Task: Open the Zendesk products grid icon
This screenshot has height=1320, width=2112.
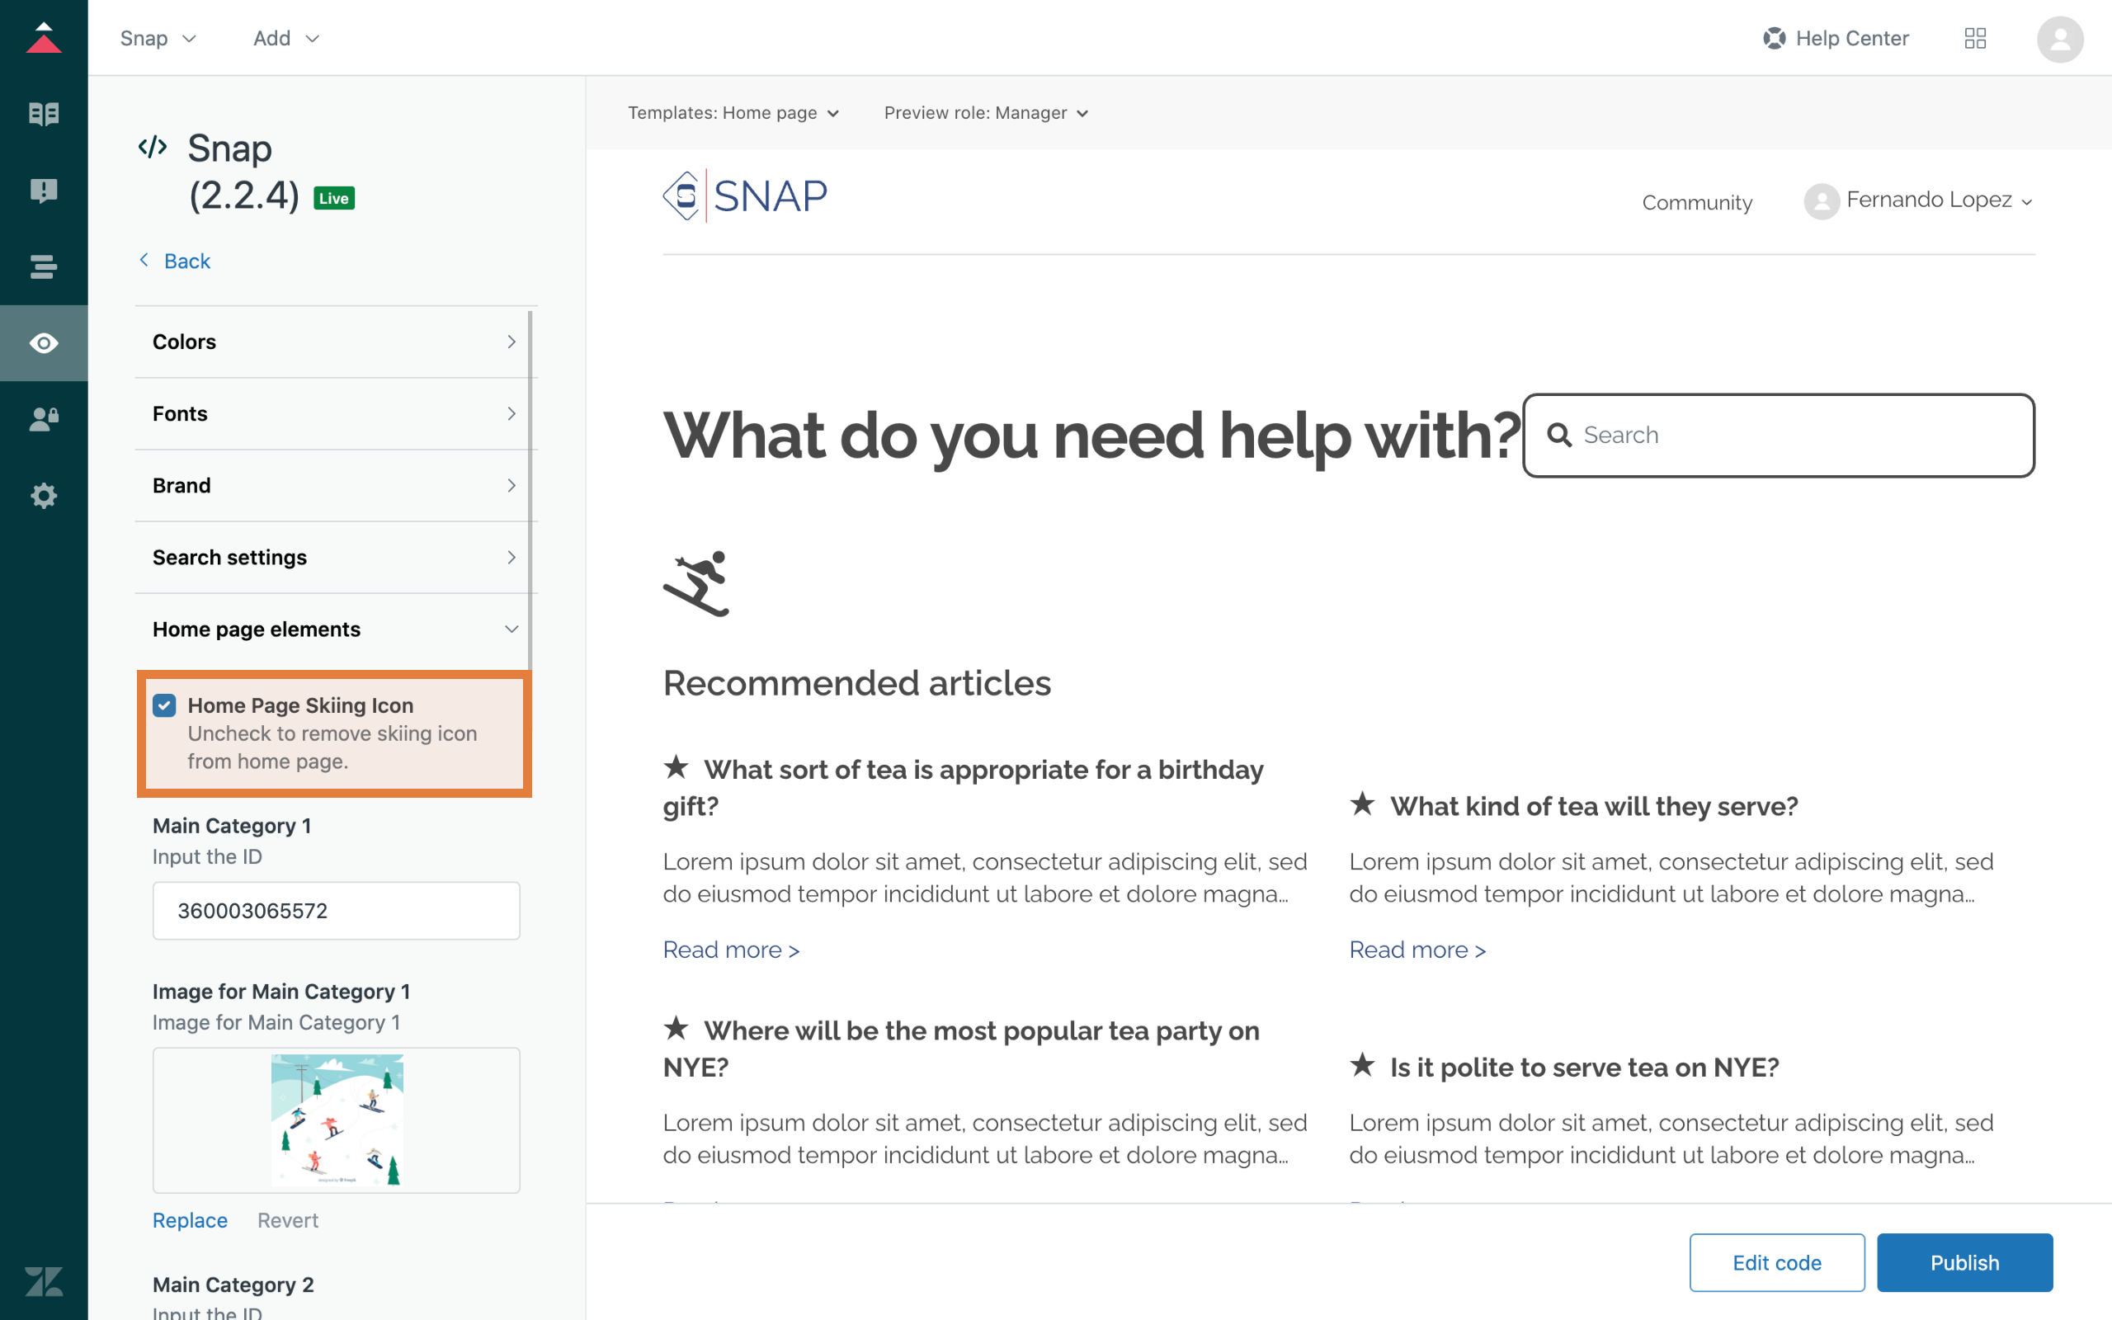Action: tap(1975, 39)
